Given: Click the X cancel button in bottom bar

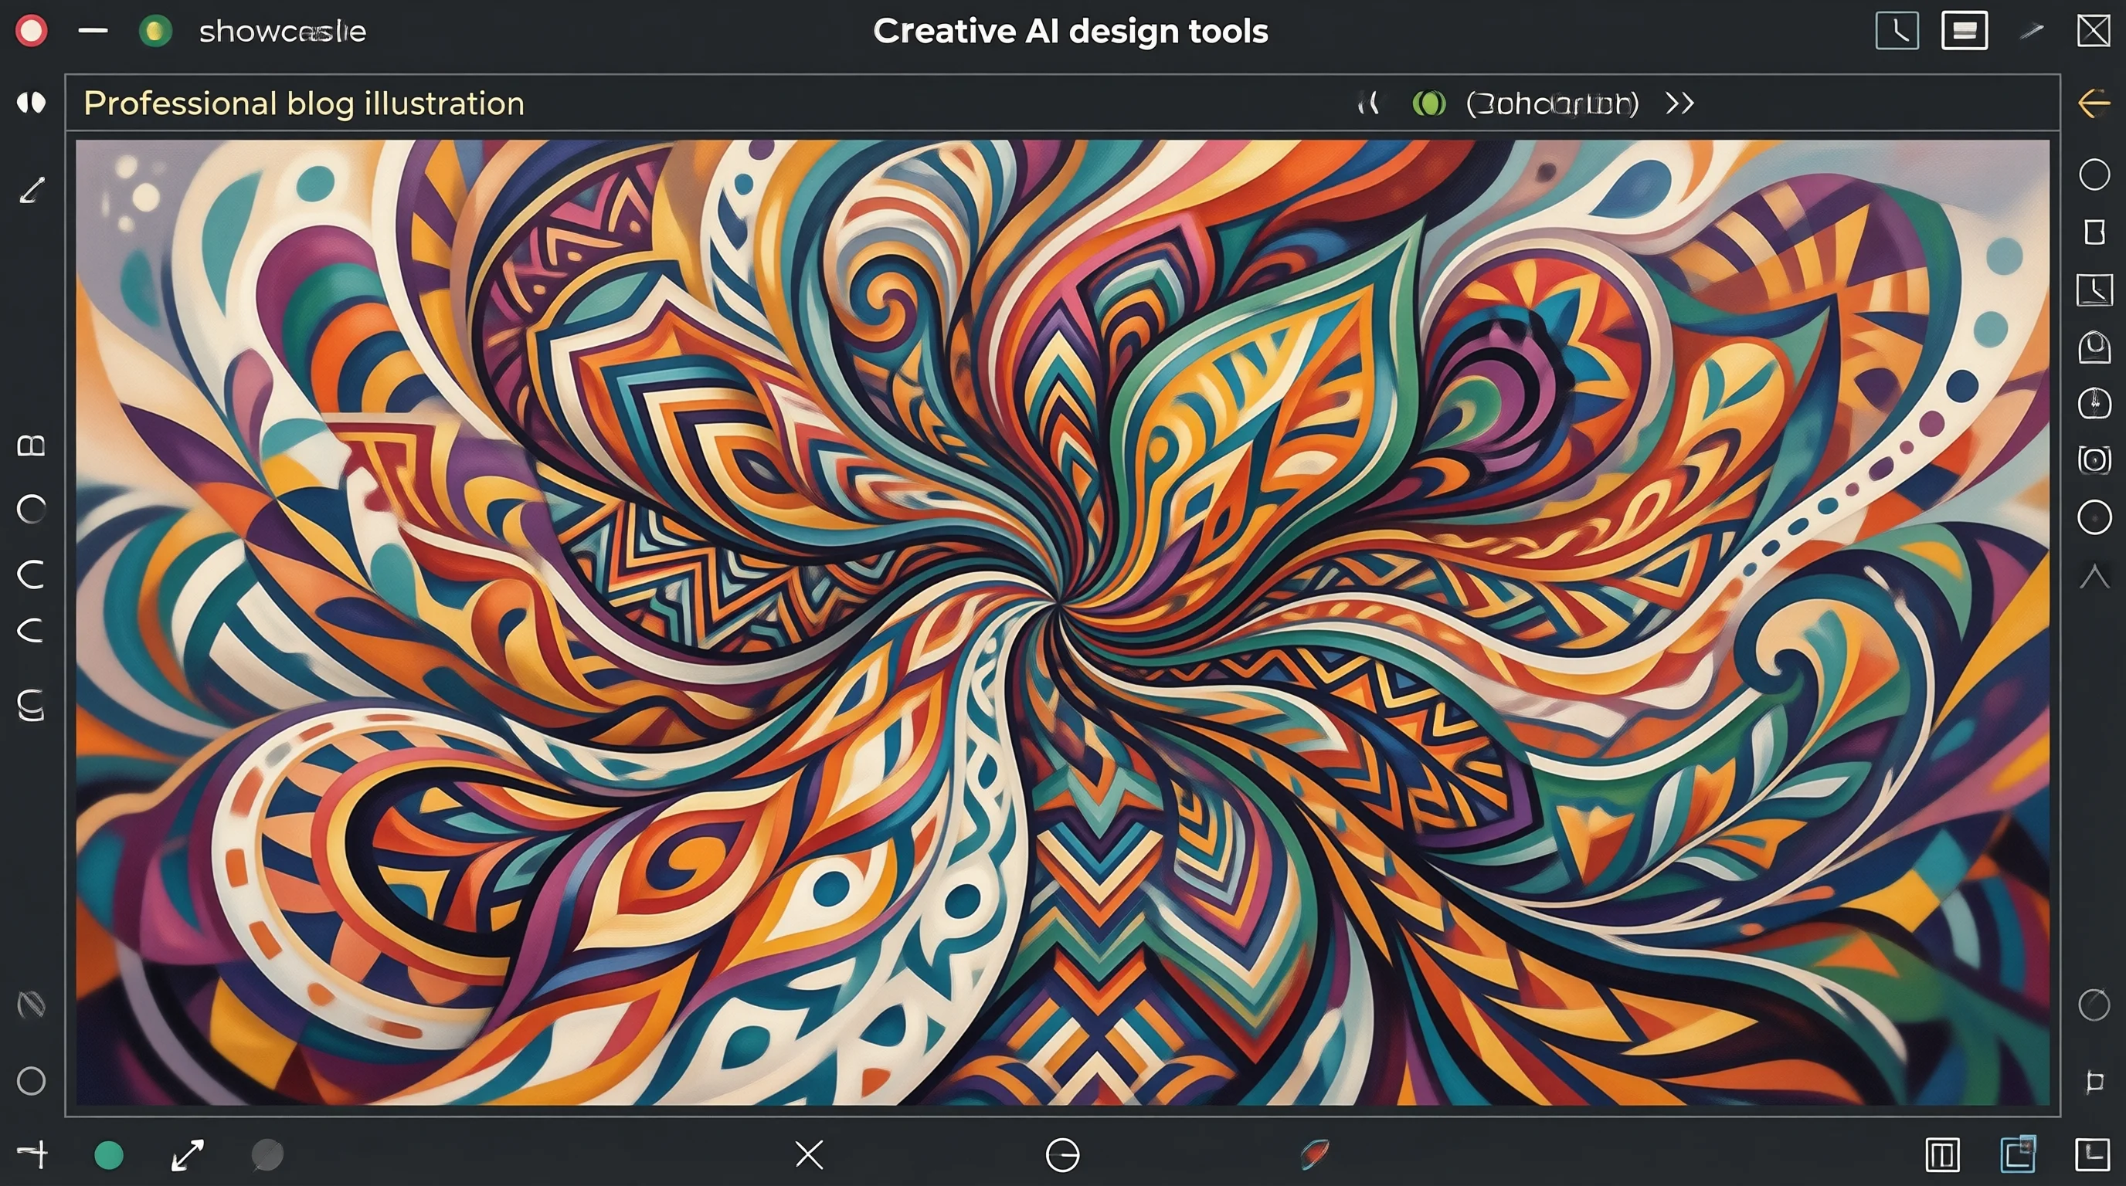Looking at the screenshot, I should [809, 1154].
